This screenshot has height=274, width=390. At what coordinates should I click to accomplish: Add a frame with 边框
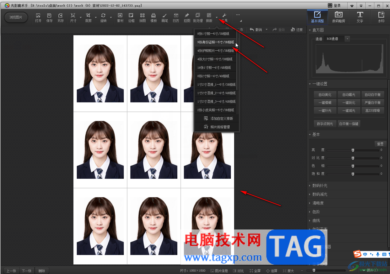tap(131, 17)
